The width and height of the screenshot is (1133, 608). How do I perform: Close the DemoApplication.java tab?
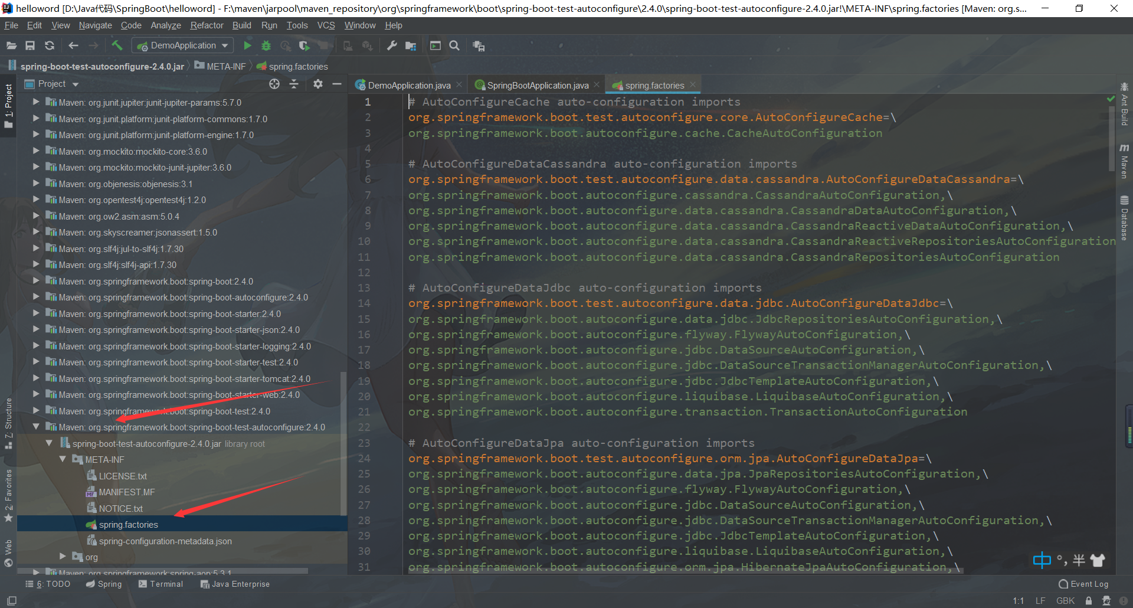(x=459, y=85)
